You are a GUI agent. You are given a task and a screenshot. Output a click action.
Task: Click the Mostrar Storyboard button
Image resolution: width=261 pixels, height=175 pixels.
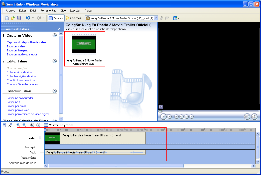point(58,125)
